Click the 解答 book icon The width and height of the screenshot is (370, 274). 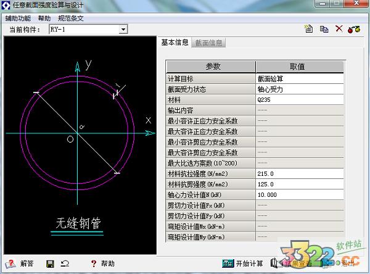(x=11, y=264)
